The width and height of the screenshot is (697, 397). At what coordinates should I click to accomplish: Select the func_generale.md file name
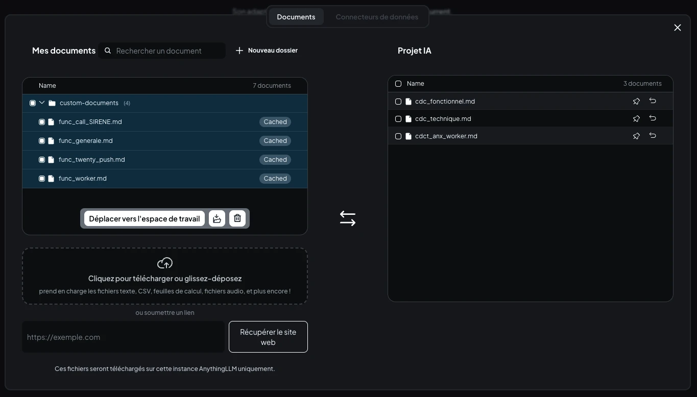tap(86, 141)
